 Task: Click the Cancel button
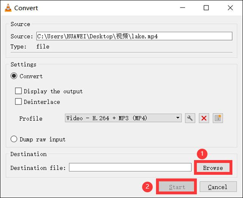[x=218, y=187]
